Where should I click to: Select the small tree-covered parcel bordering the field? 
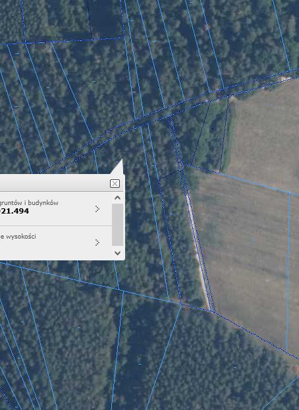211,133
